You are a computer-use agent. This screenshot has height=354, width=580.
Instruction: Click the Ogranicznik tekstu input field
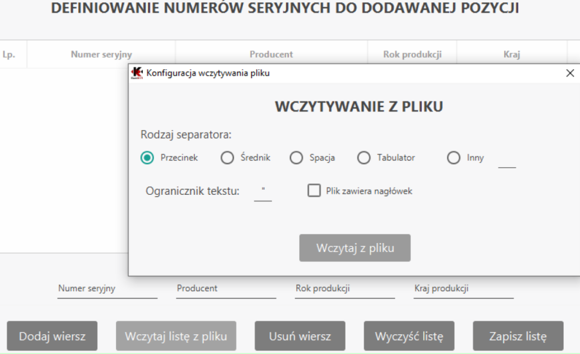pyautogui.click(x=263, y=193)
